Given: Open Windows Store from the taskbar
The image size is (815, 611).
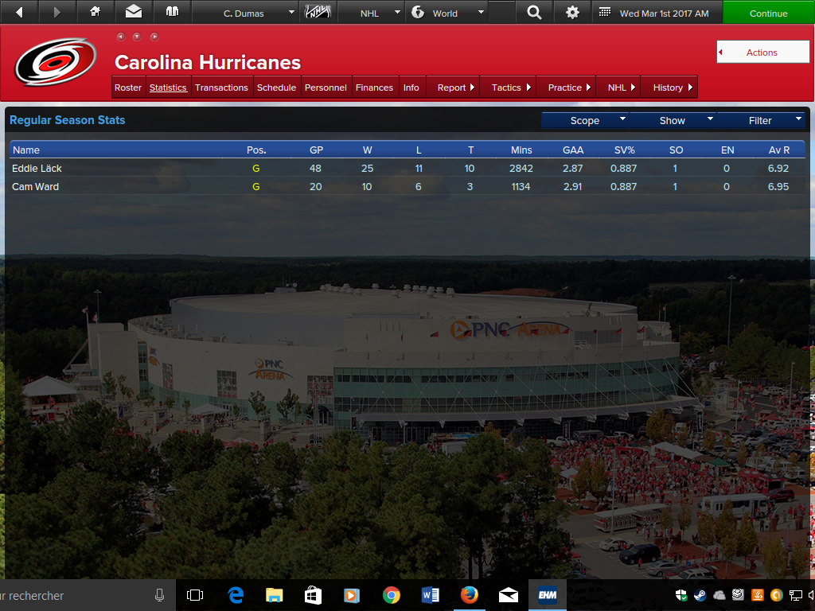Looking at the screenshot, I should click(313, 595).
